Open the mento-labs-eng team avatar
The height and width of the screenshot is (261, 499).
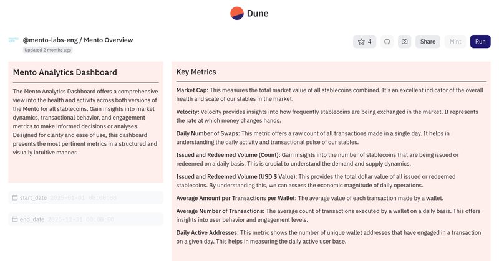(x=13, y=40)
